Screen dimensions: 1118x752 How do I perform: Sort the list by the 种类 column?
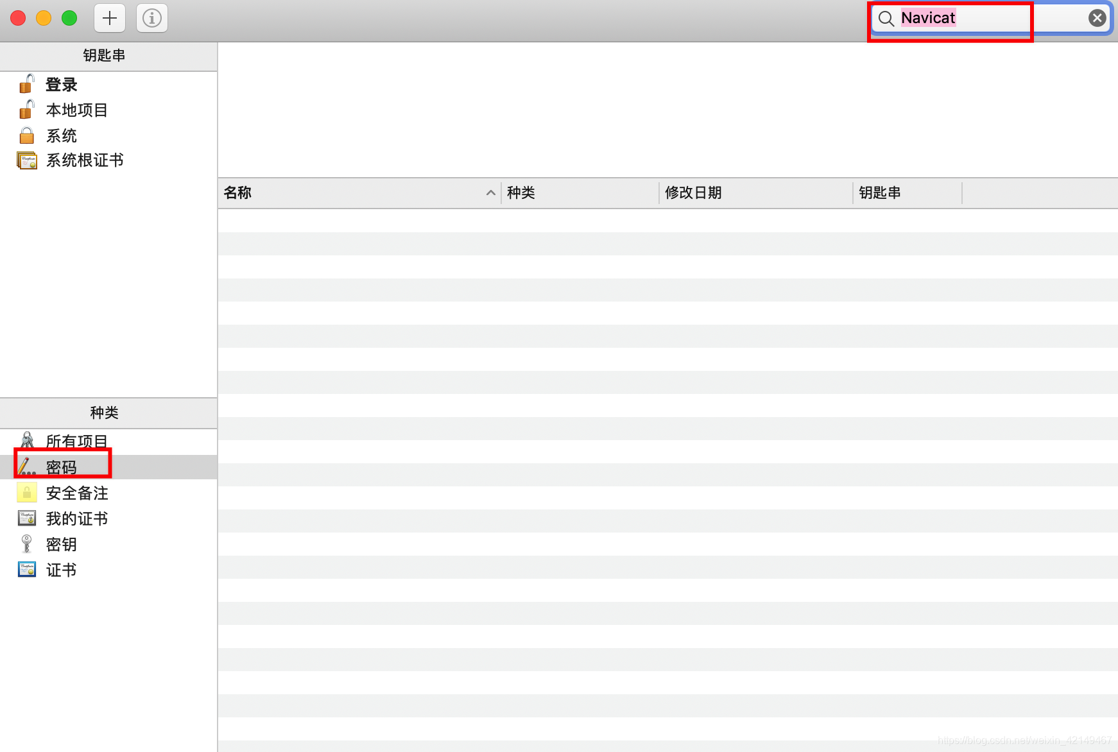[580, 192]
